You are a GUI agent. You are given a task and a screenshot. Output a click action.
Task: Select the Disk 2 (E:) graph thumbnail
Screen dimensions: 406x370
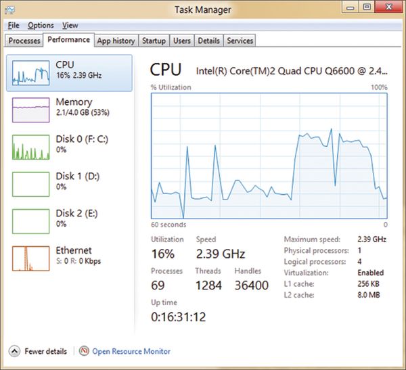31,221
